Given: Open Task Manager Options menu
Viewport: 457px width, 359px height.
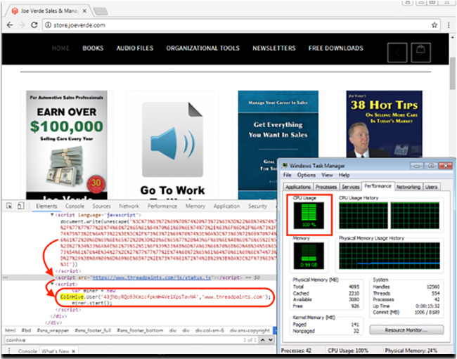Looking at the screenshot, I should pyautogui.click(x=307, y=175).
